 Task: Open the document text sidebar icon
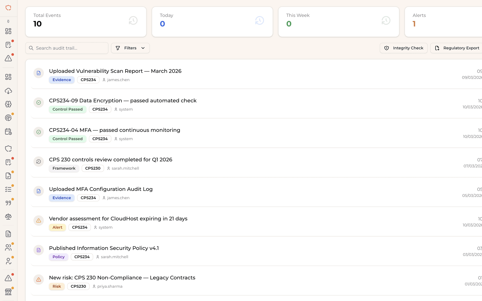pyautogui.click(x=8, y=234)
